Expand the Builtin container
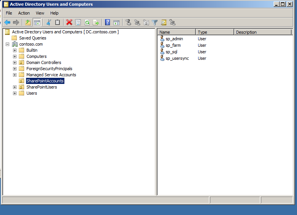The width and height of the screenshot is (297, 215). point(15,50)
